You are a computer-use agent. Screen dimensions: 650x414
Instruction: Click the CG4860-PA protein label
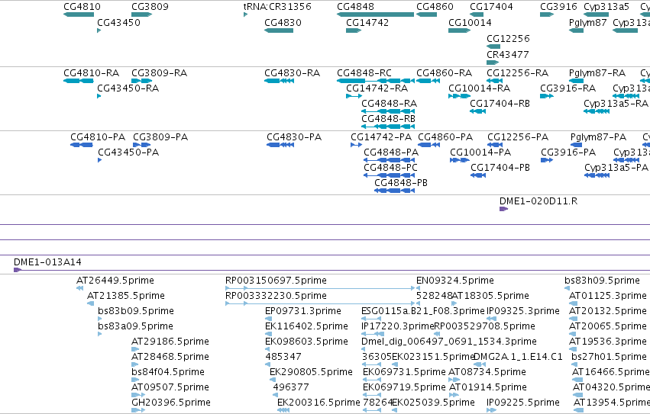click(x=445, y=137)
